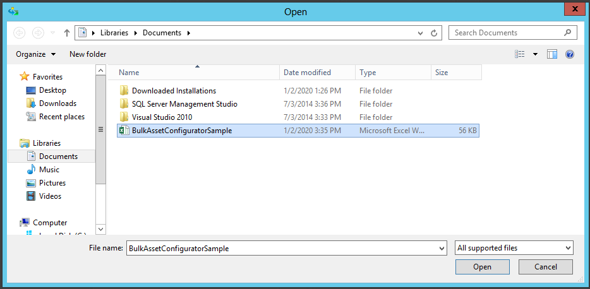The width and height of the screenshot is (590, 289).
Task: Click the Up one level arrow icon
Action: pos(67,33)
